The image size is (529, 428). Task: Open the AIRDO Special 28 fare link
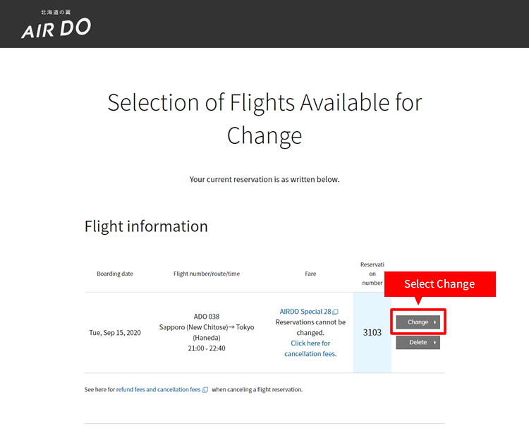[305, 312]
